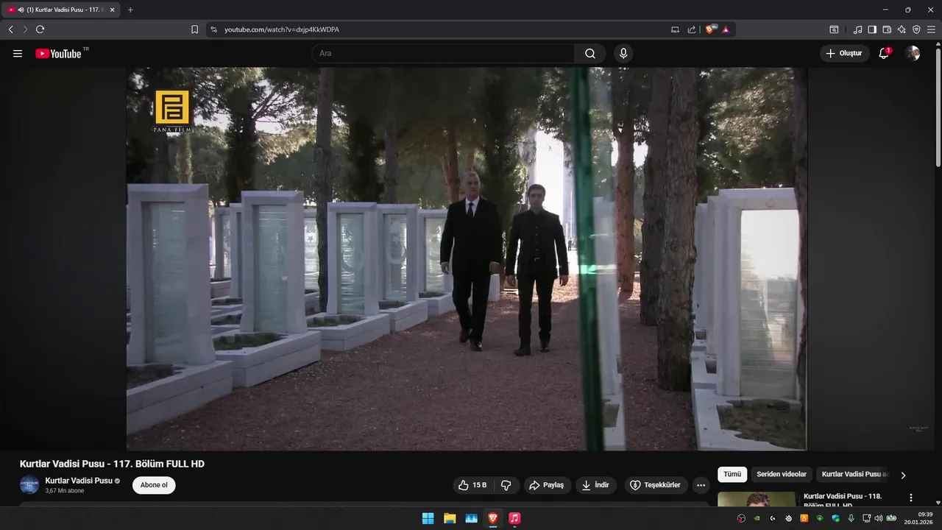The width and height of the screenshot is (942, 530).
Task: Open options for 118. Bölüm suggestion
Action: tap(911, 498)
